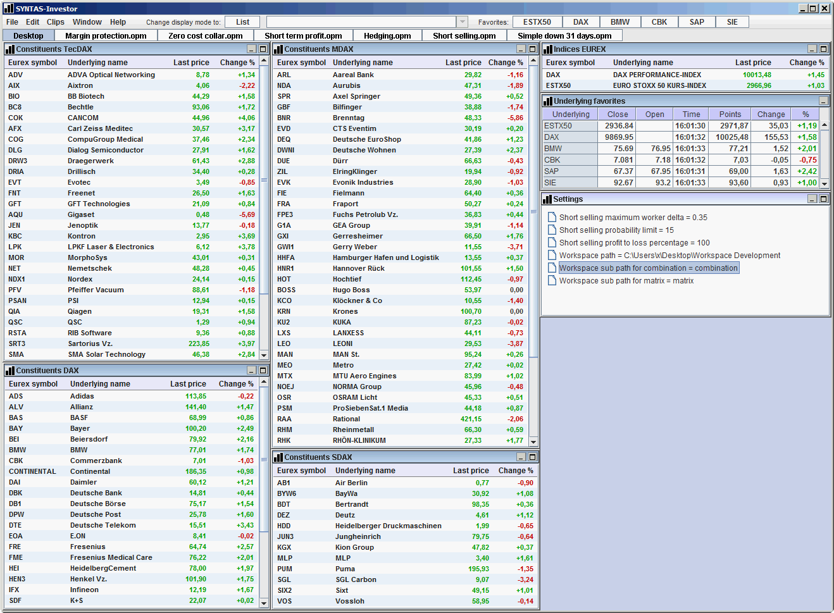Minimize the Indices EUREX panel

(812, 49)
